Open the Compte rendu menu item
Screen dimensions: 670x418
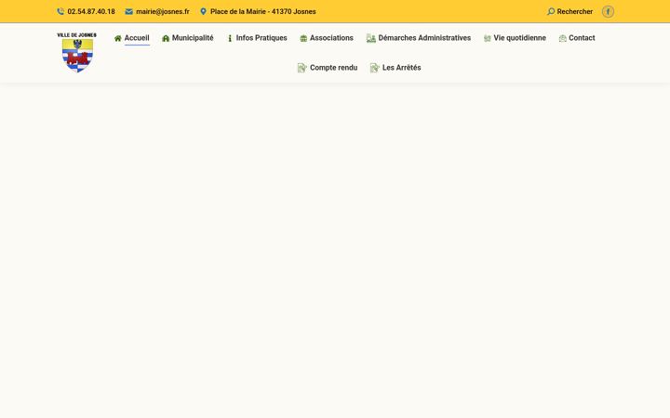333,68
